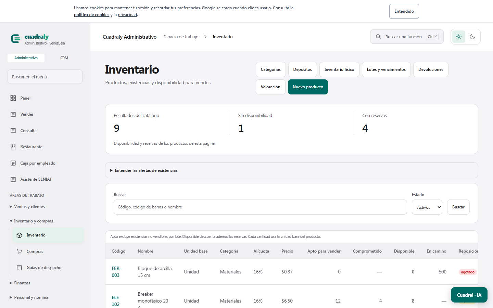This screenshot has height=308, width=493.
Task: Click the Restaurante fork and knife icon
Action: click(x=13, y=147)
